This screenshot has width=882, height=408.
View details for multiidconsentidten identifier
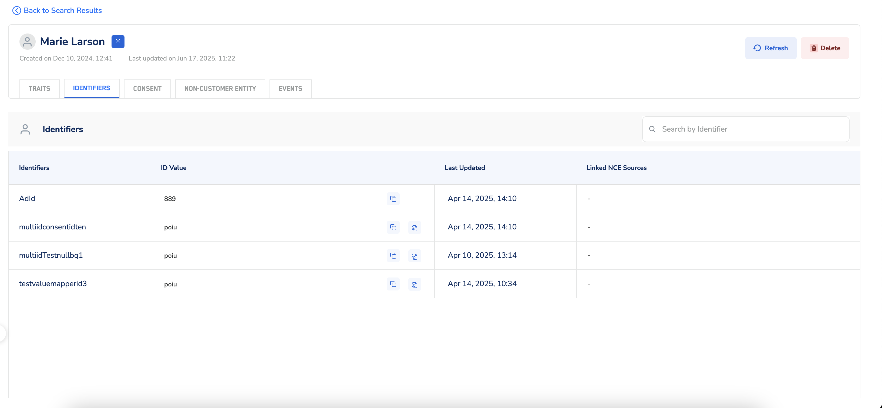tap(414, 228)
